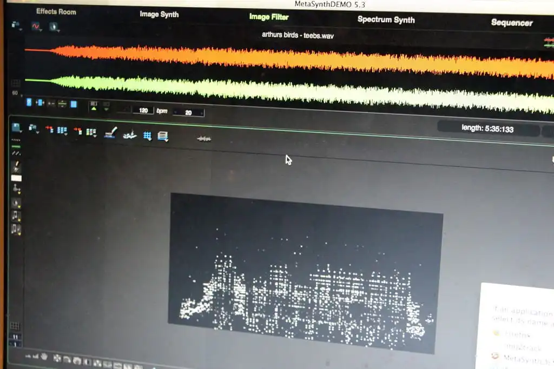This screenshot has width=554, height=369.
Task: Open the Sequencer room tab
Action: [512, 23]
